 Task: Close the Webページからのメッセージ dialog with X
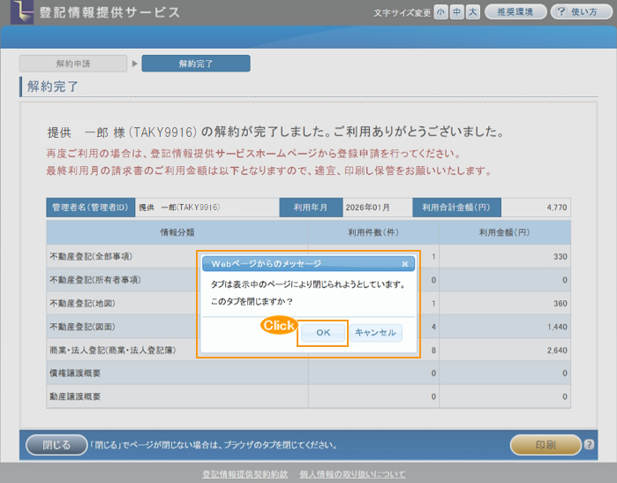pos(404,263)
